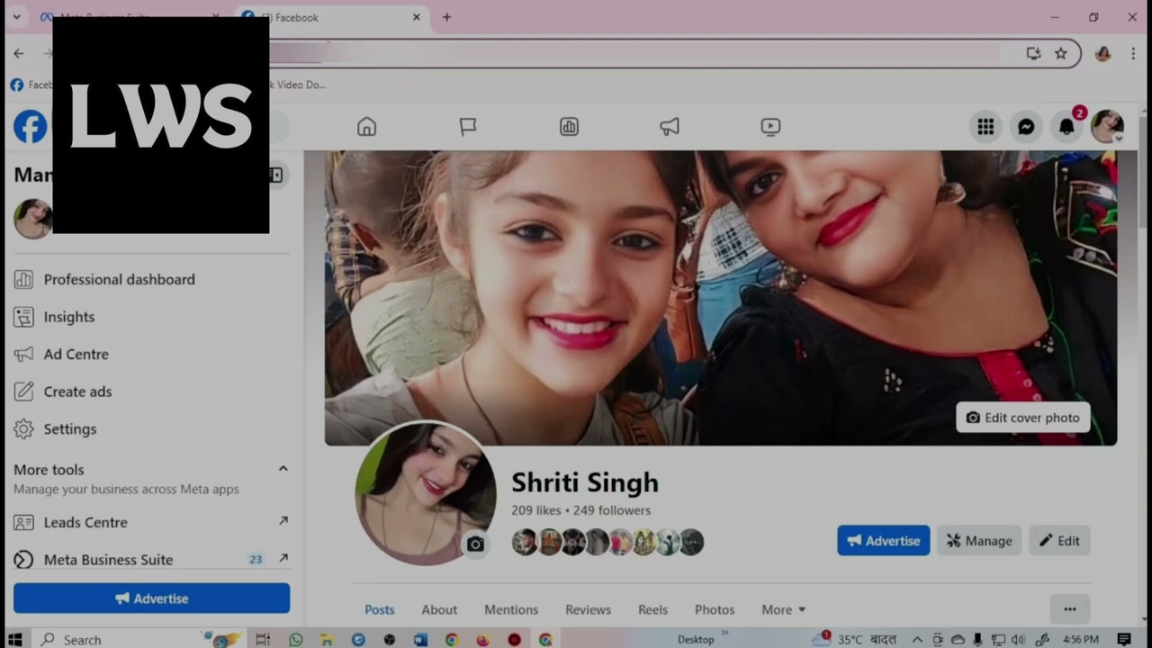
Task: Open account profile avatar menu
Action: coord(1107,127)
